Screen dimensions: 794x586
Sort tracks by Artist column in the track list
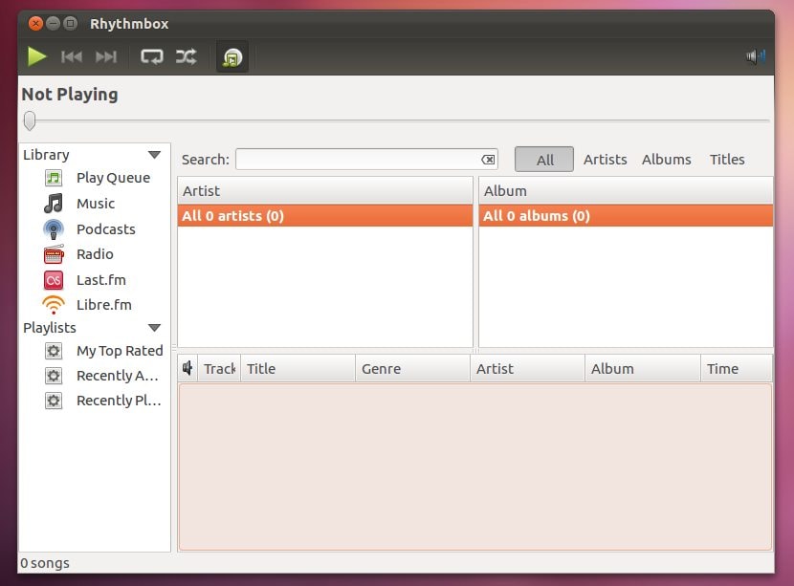[x=528, y=368]
